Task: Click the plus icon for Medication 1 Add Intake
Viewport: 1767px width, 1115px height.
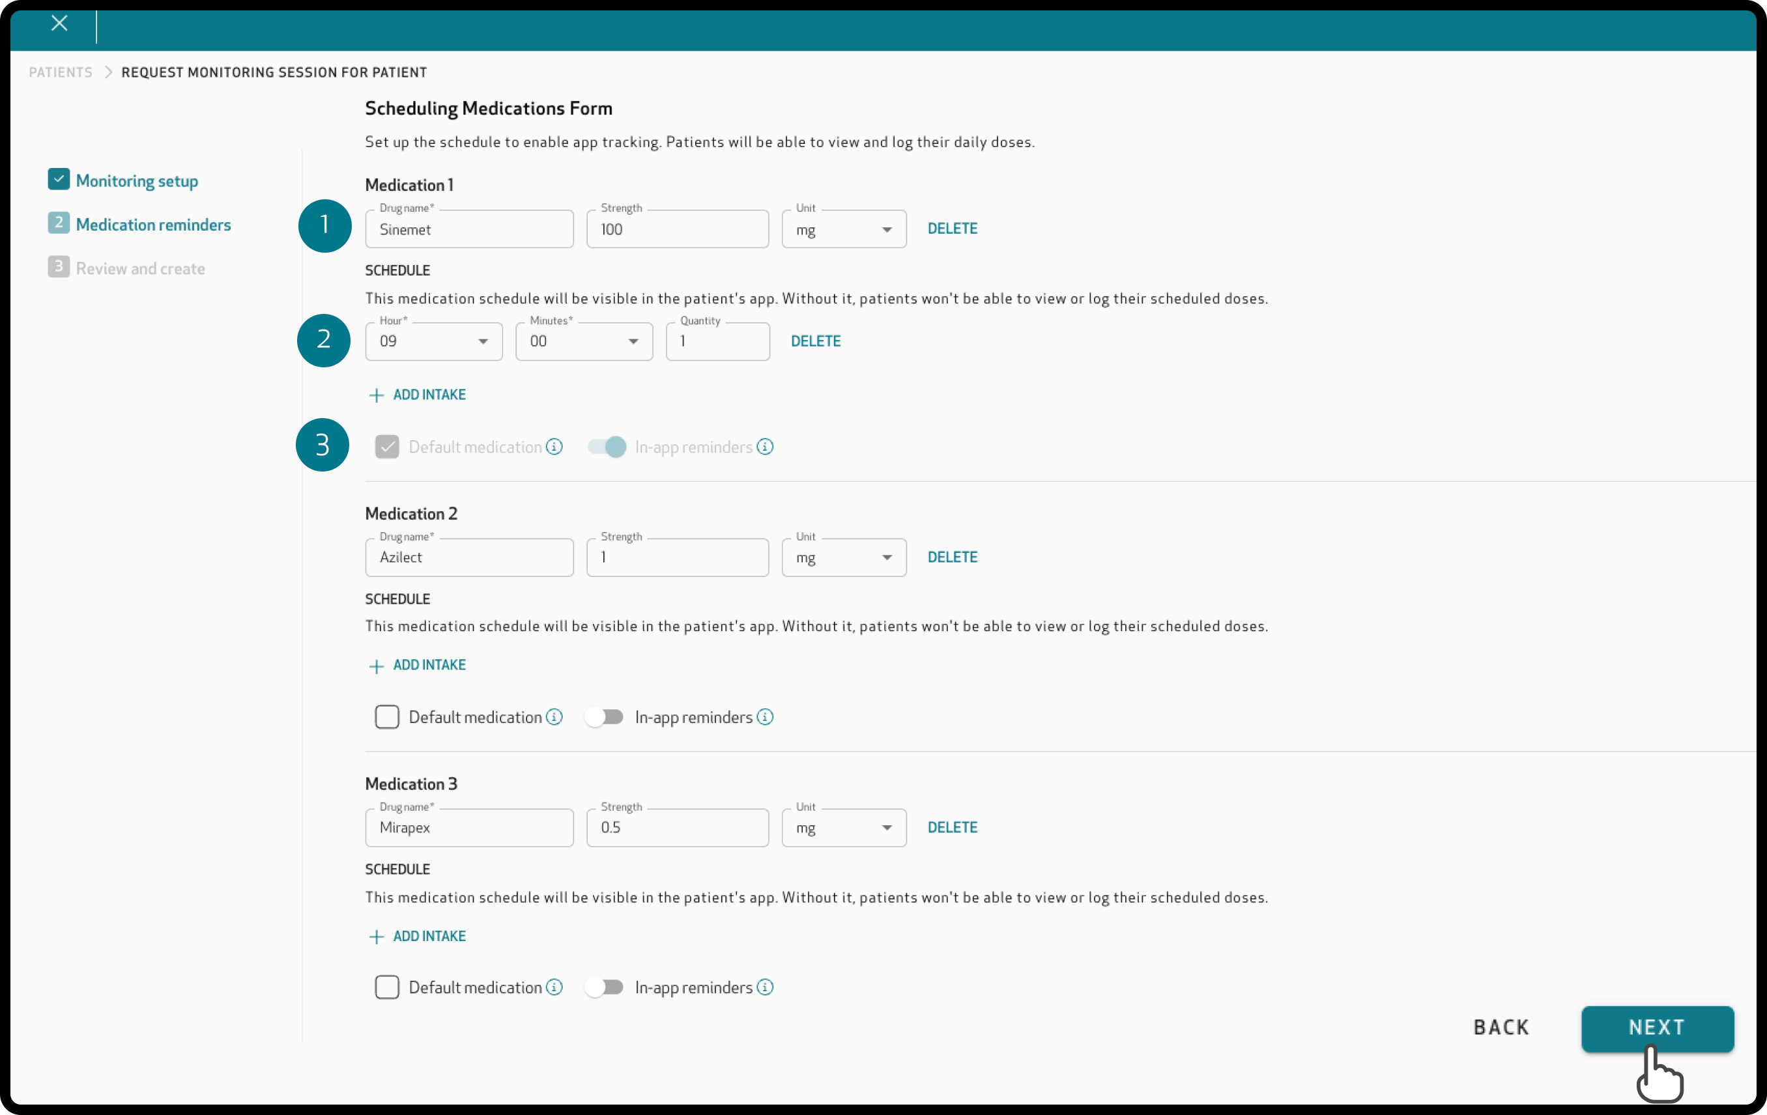Action: 377,395
